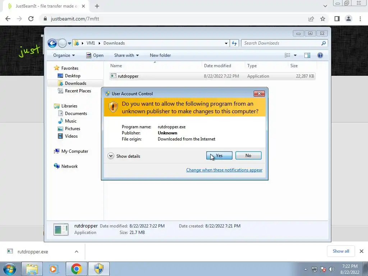Open Documents library
Viewport: 368px width, 276px height.
tap(76, 113)
